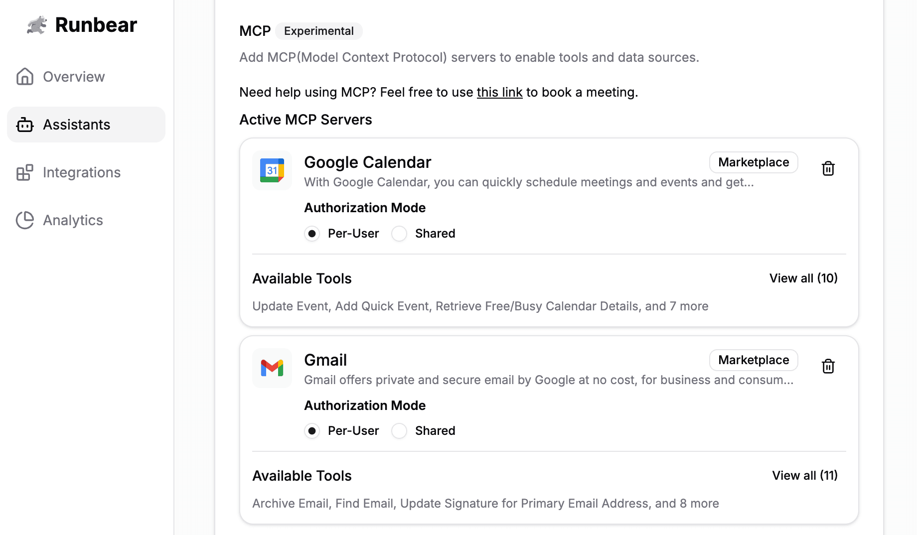Select Per-User authorization mode for Gmail

pyautogui.click(x=312, y=431)
